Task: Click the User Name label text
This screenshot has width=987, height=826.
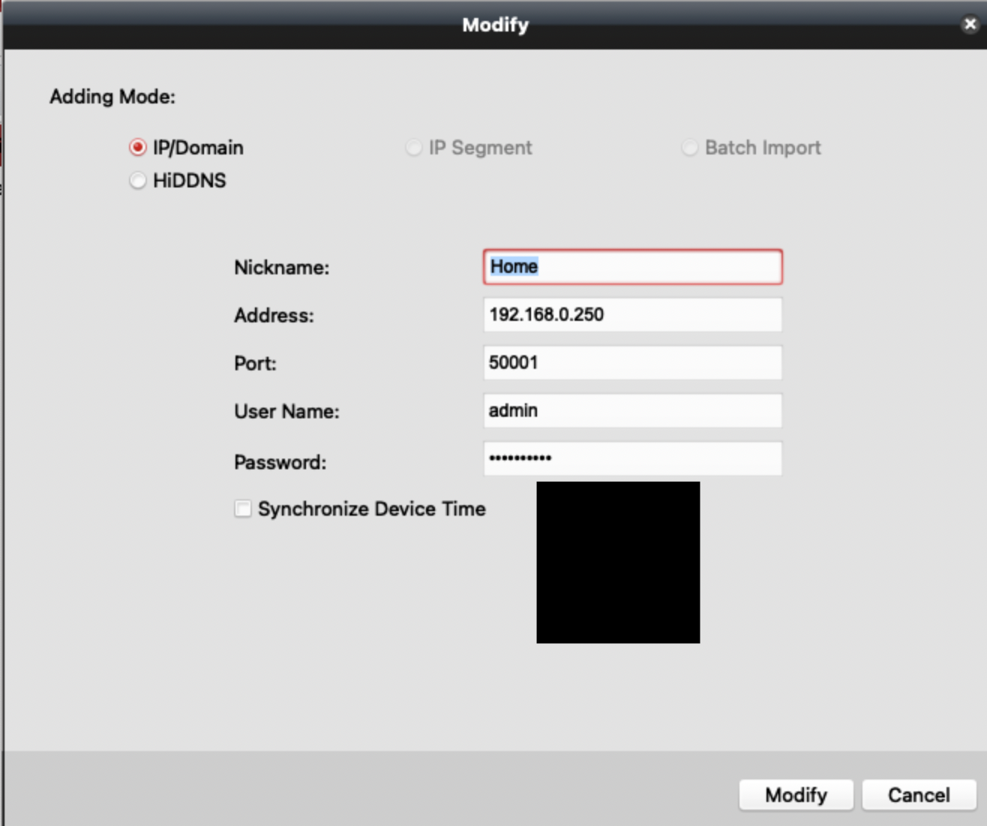Action: (x=286, y=412)
